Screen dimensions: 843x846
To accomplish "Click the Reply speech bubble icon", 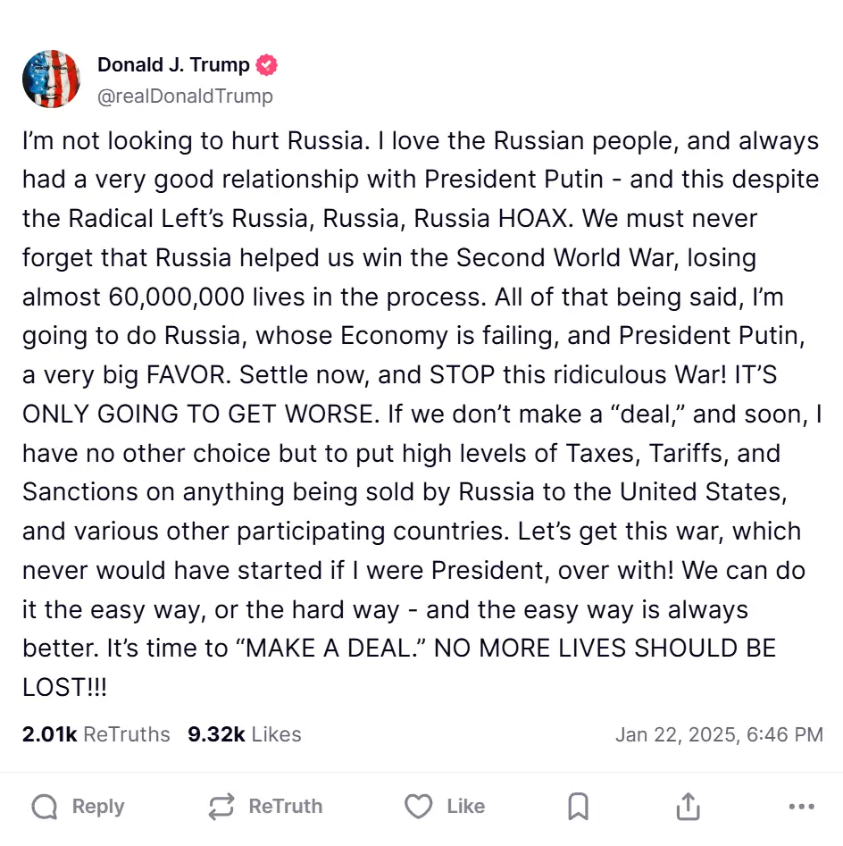I will [45, 807].
